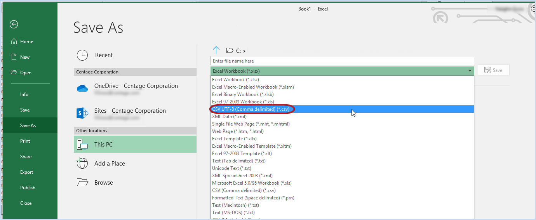This screenshot has width=536, height=220.
Task: Click the C: path breadcrumb
Action: 241,51
